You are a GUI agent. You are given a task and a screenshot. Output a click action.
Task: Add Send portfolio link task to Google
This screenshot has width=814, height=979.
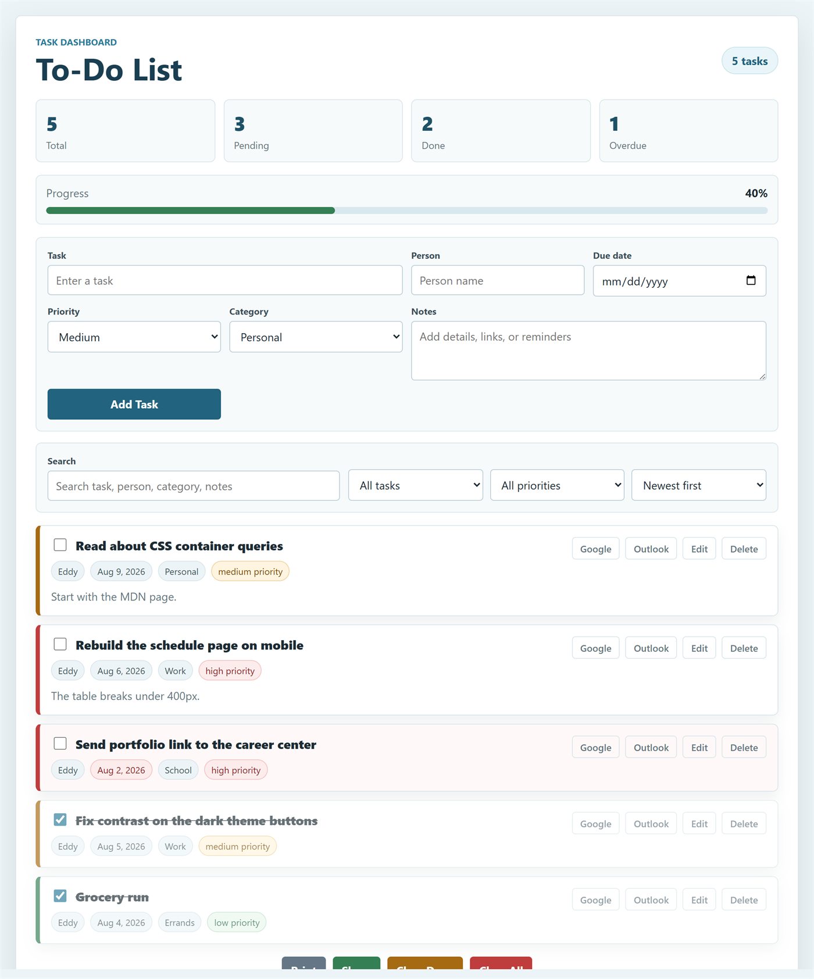coord(596,748)
